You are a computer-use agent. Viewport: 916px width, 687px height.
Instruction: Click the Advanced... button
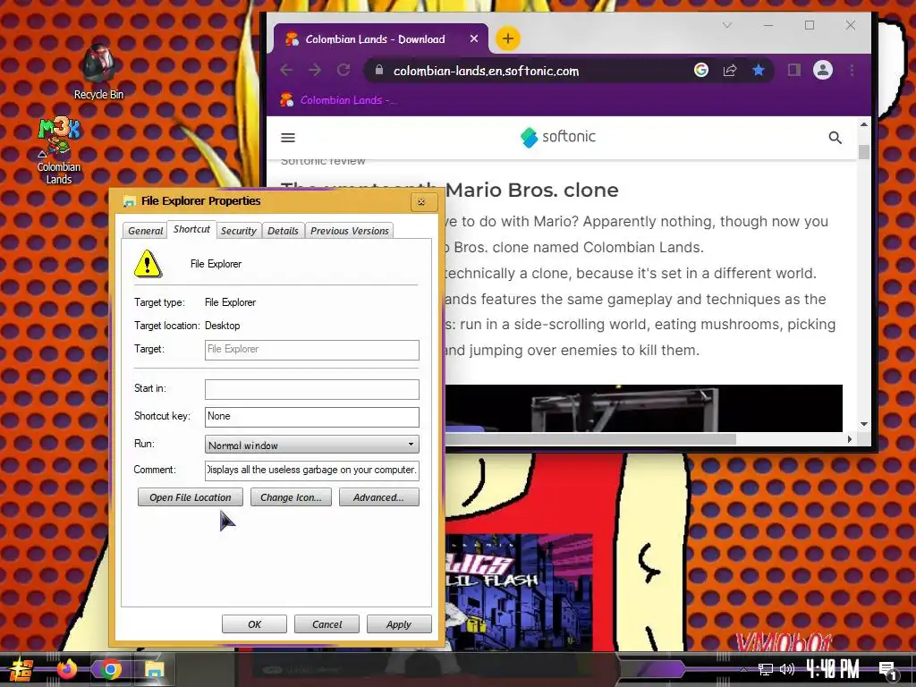coord(379,497)
